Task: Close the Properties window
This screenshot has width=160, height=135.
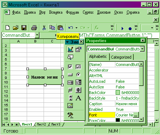Action: tap(142, 41)
